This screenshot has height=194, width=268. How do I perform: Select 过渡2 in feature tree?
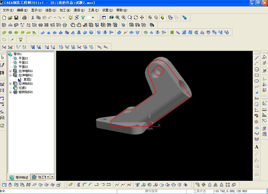click(22, 88)
